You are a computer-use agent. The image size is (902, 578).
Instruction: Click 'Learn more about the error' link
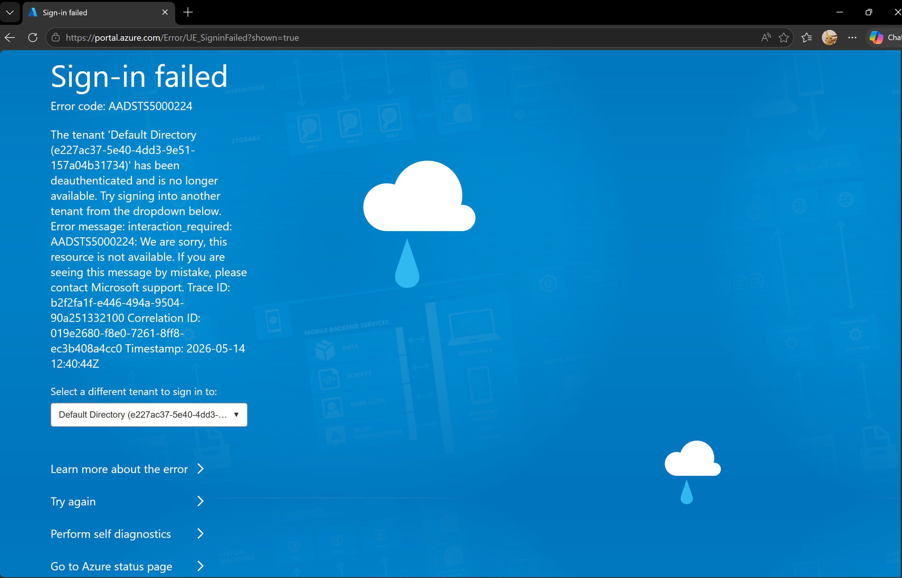pyautogui.click(x=119, y=469)
